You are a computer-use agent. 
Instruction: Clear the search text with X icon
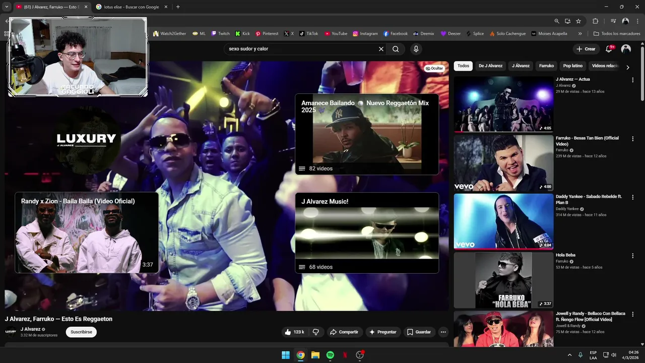point(381,49)
